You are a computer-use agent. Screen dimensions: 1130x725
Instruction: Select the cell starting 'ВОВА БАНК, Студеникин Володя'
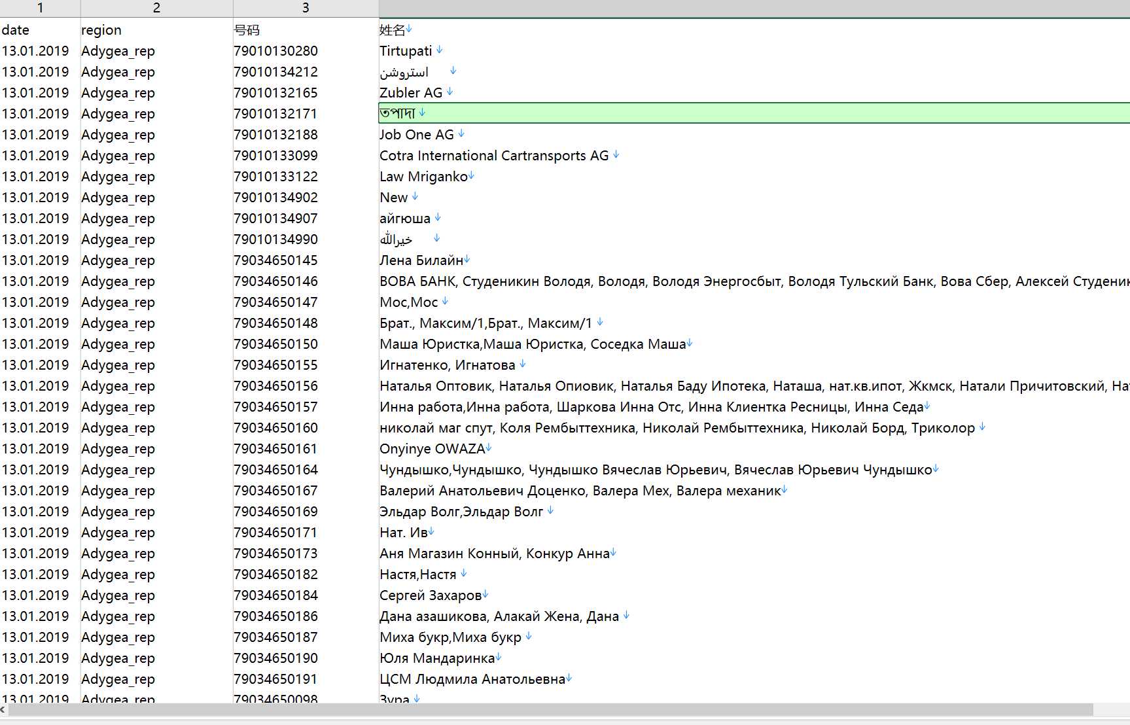click(x=754, y=281)
